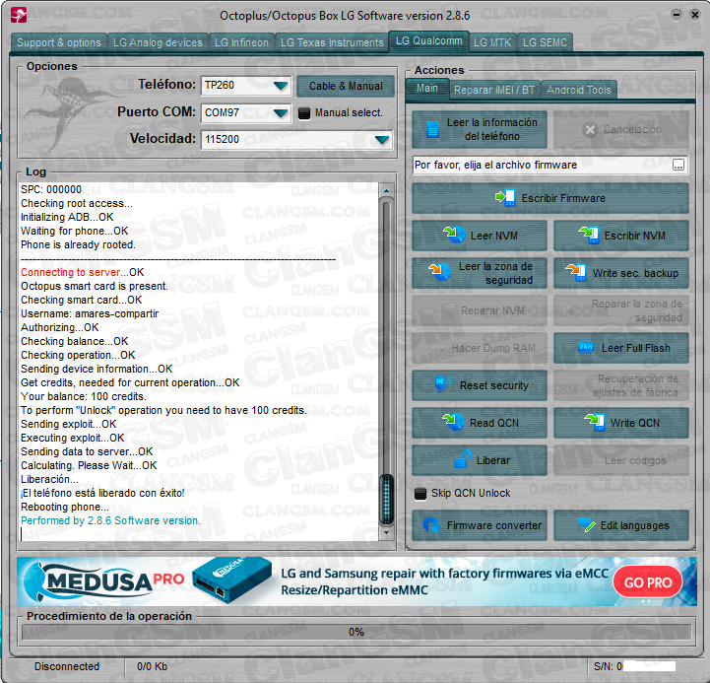
Task: Click the RAM chip icon on Leer Full Flash
Action: 586,347
